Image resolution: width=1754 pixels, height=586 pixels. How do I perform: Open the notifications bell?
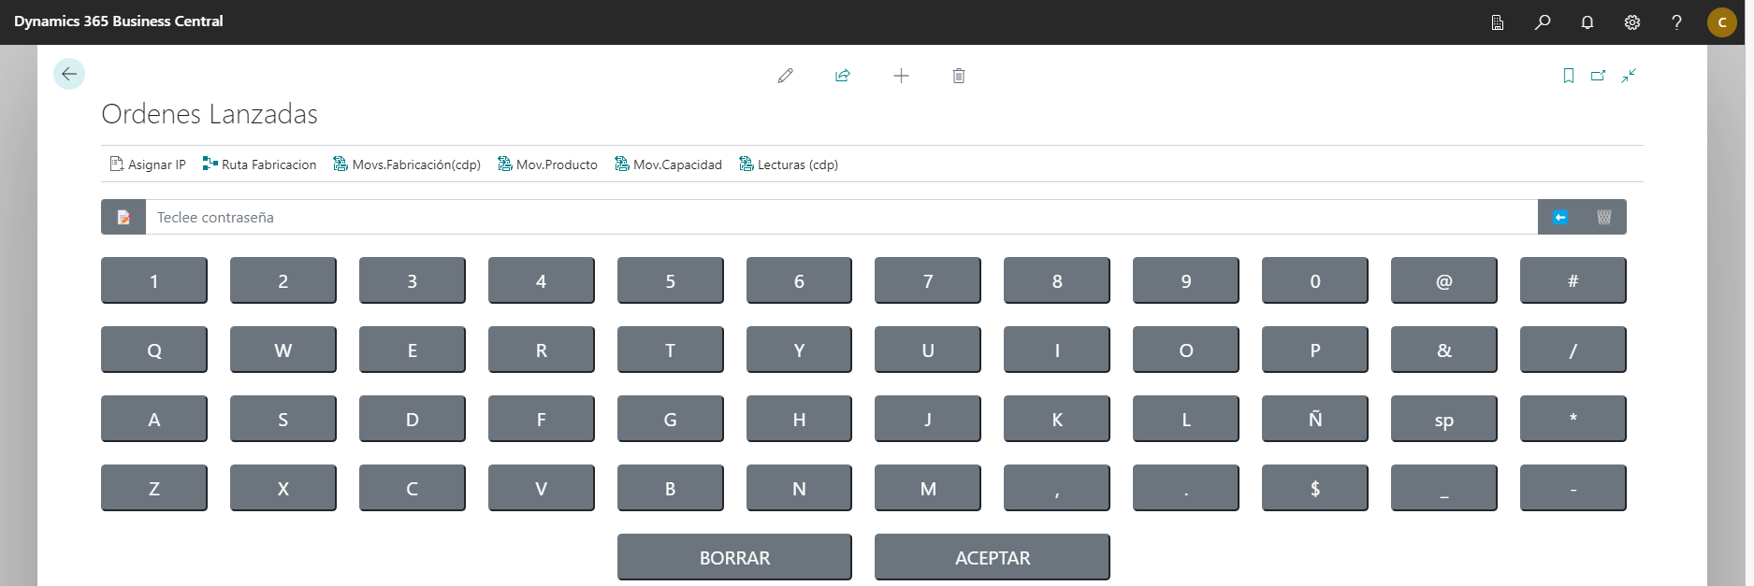click(x=1587, y=22)
